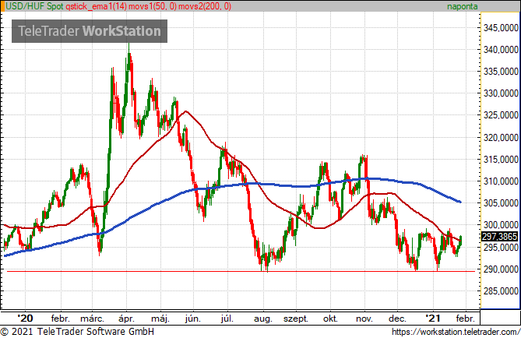This screenshot has height=338, width=521.
Task: Click the 310,0000 price axis label
Action: click(x=501, y=181)
